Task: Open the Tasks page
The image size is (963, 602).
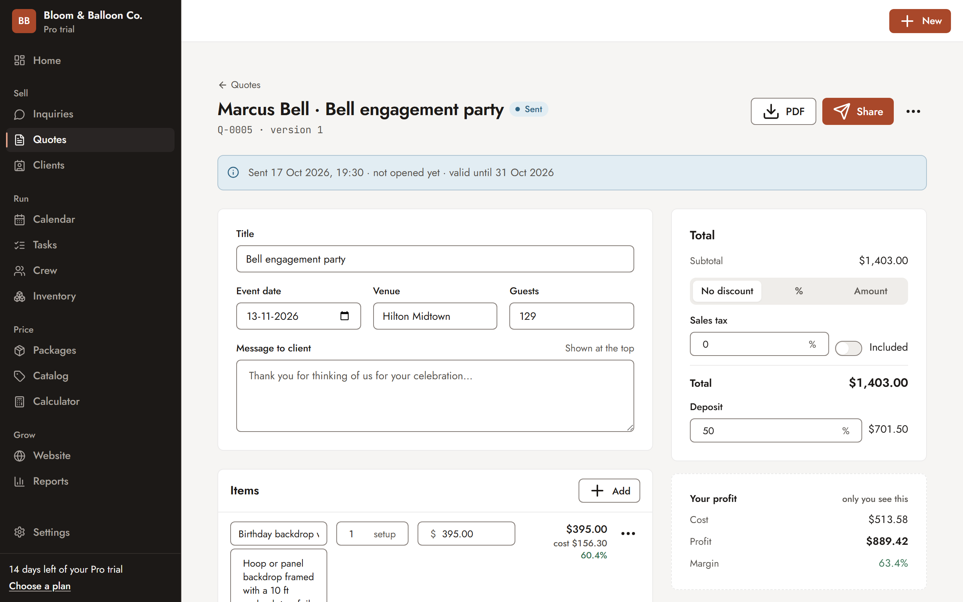Action: (x=90, y=245)
